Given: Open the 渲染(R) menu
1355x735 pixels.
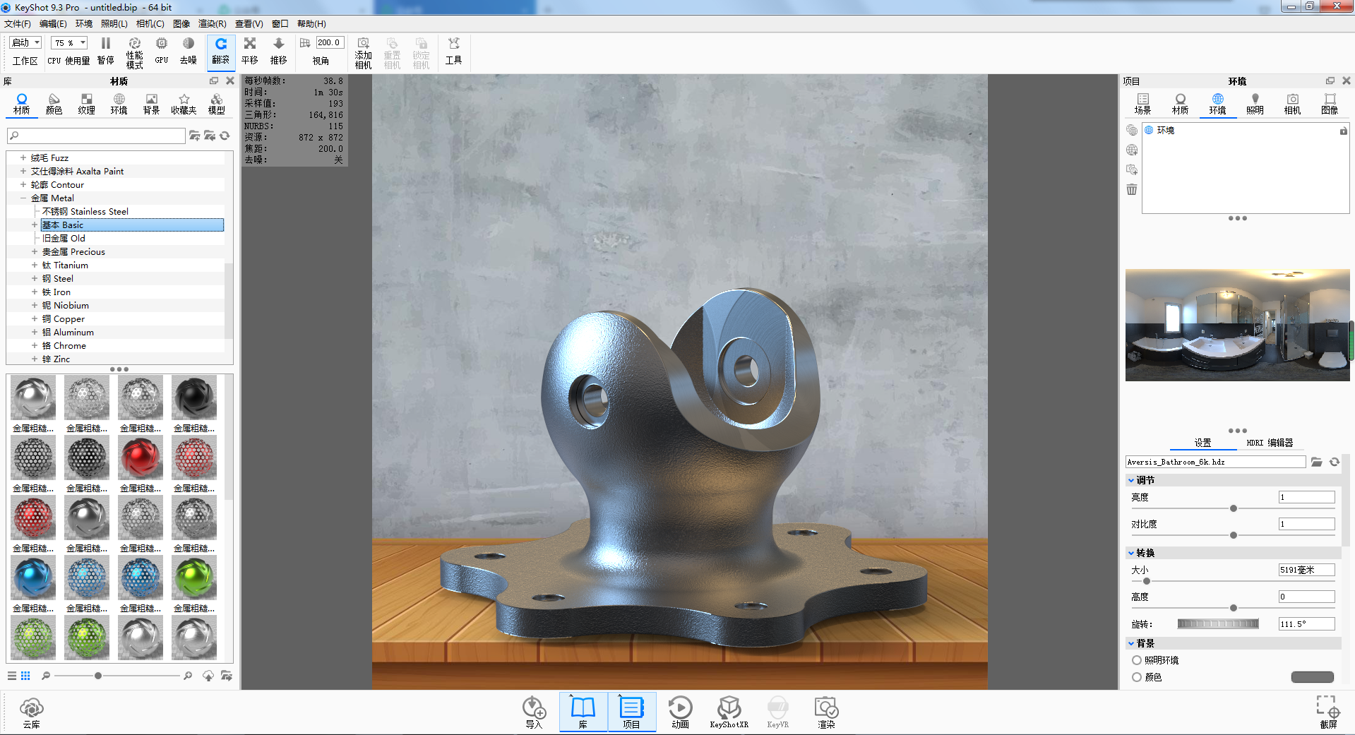Looking at the screenshot, I should [213, 24].
